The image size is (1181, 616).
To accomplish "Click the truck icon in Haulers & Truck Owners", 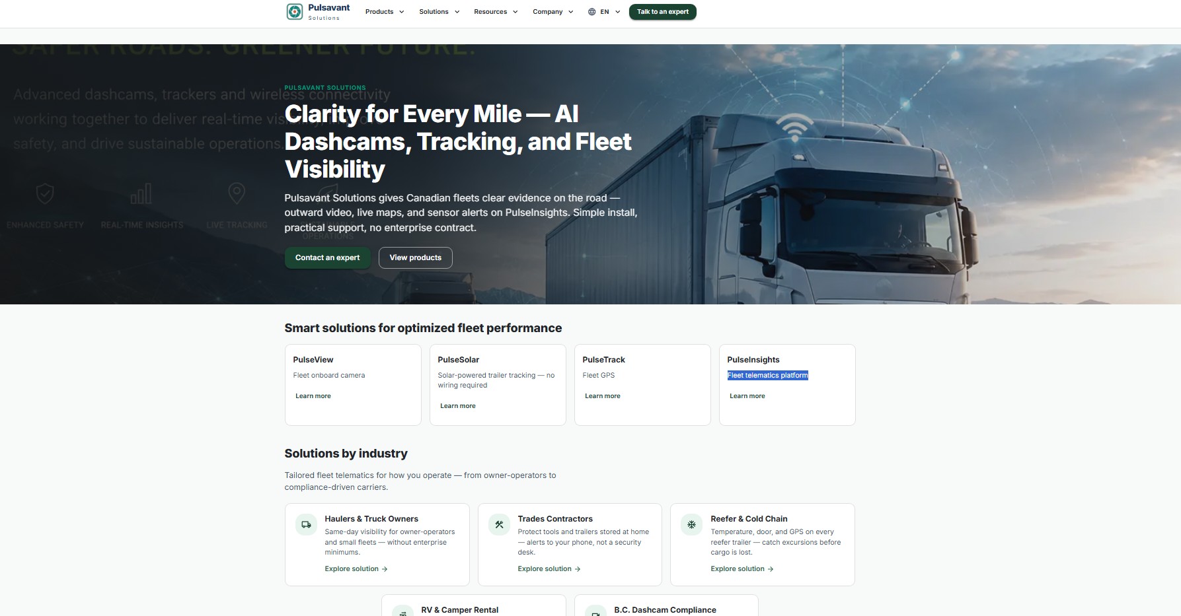I will (306, 525).
